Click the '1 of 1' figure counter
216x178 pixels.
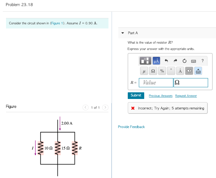click(x=95, y=107)
